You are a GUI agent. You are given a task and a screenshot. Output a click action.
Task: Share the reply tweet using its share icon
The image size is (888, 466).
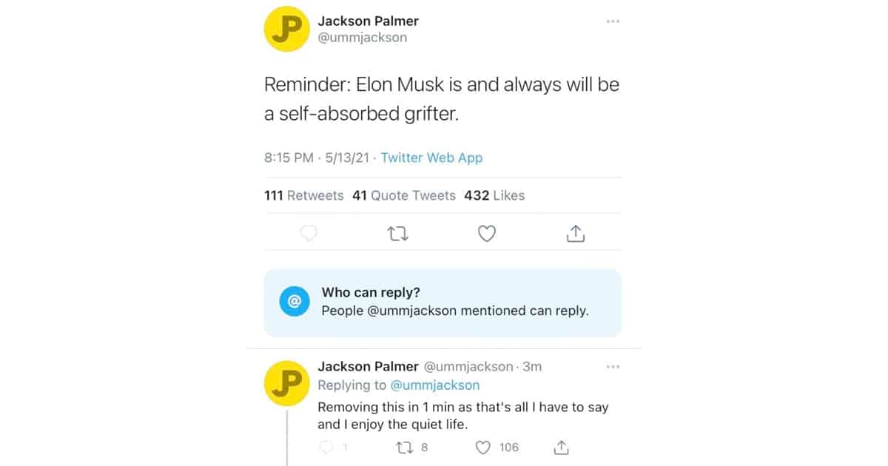pos(561,448)
